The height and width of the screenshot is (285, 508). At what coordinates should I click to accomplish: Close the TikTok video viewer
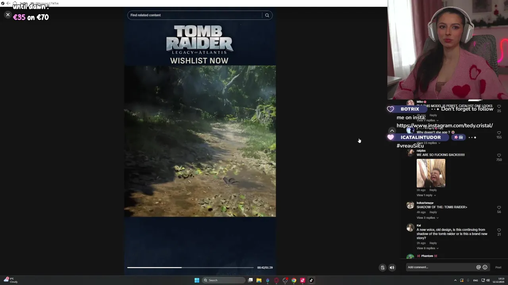8,15
